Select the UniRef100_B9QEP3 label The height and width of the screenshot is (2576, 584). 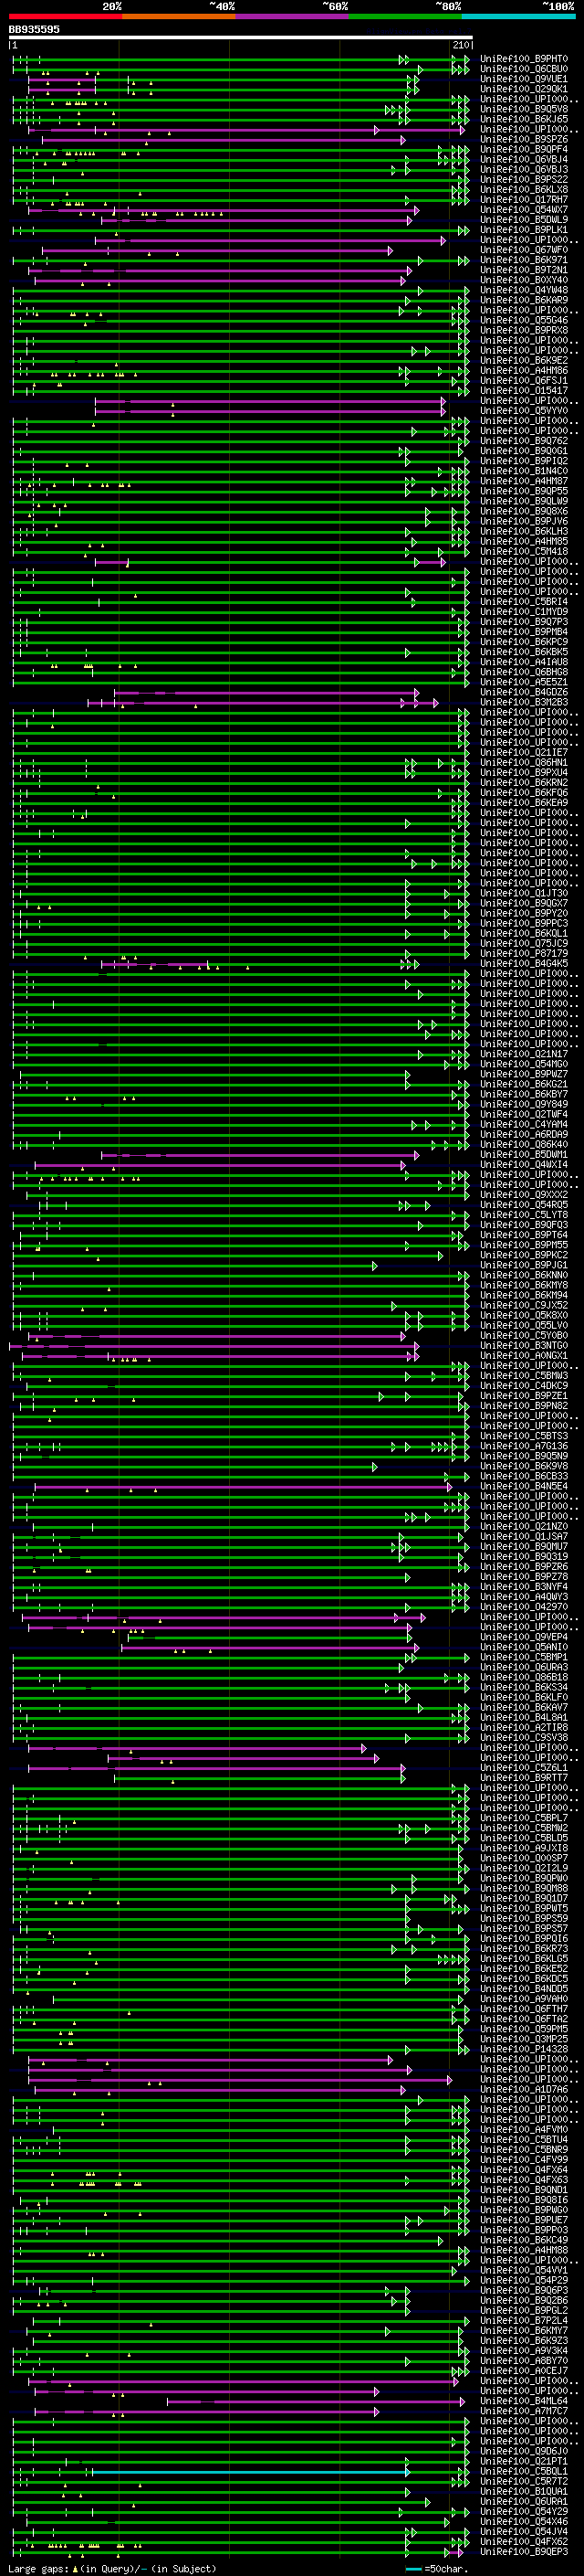(x=524, y=2551)
